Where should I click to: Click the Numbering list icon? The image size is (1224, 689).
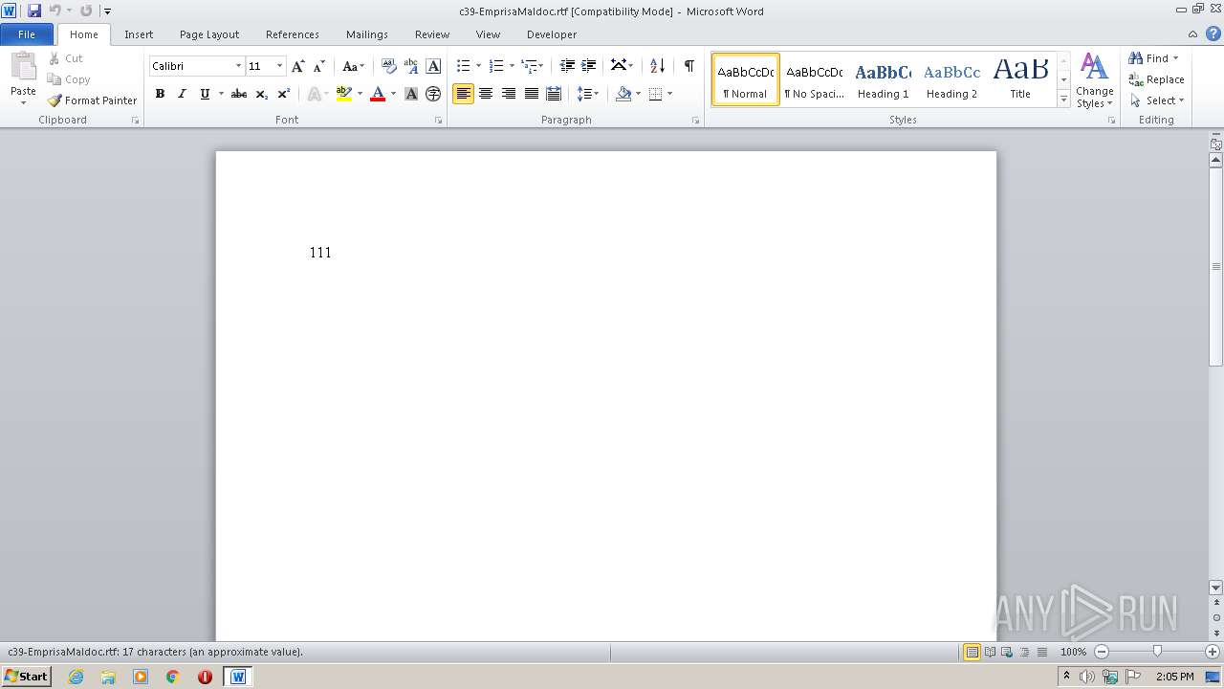[x=495, y=66]
